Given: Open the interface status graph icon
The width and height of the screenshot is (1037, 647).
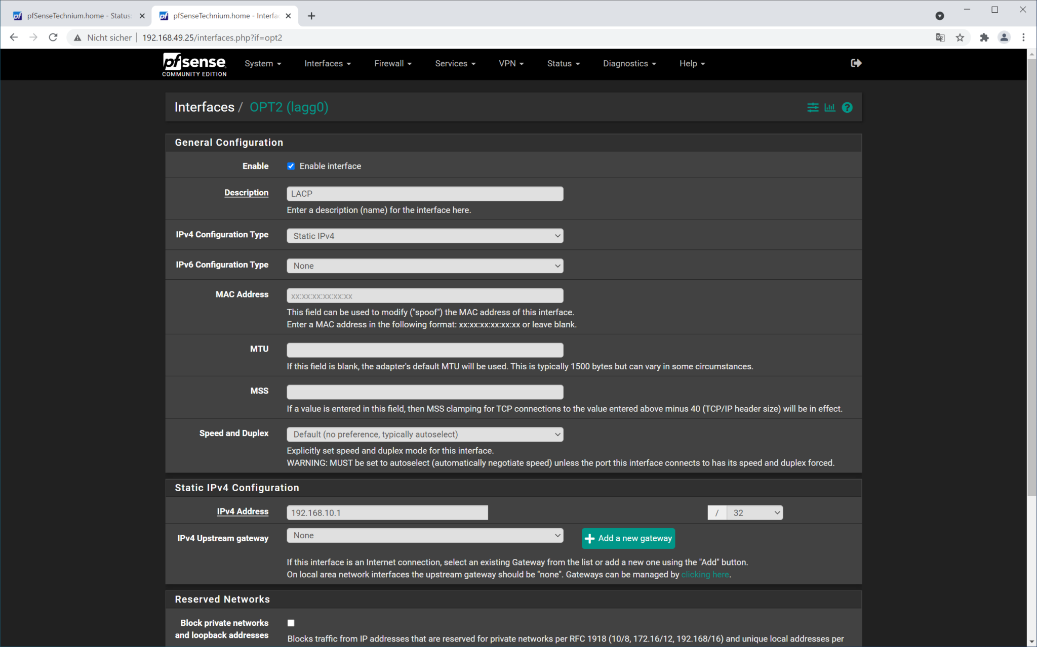Looking at the screenshot, I should 830,107.
